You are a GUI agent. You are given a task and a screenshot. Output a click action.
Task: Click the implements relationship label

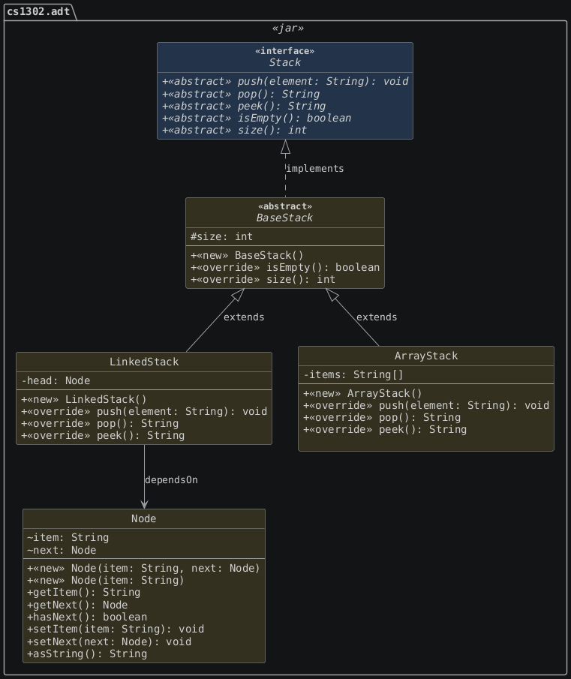(x=315, y=169)
